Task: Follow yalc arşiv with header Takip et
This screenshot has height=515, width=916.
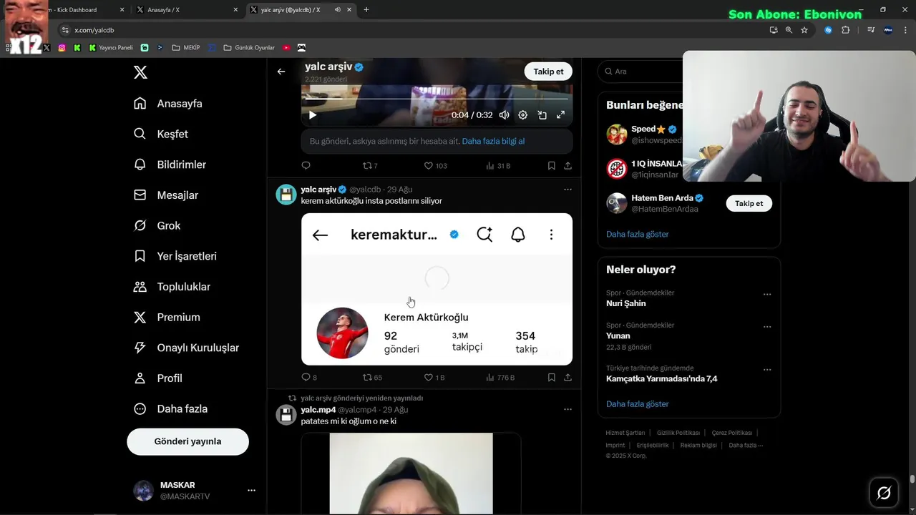Action: click(x=548, y=72)
